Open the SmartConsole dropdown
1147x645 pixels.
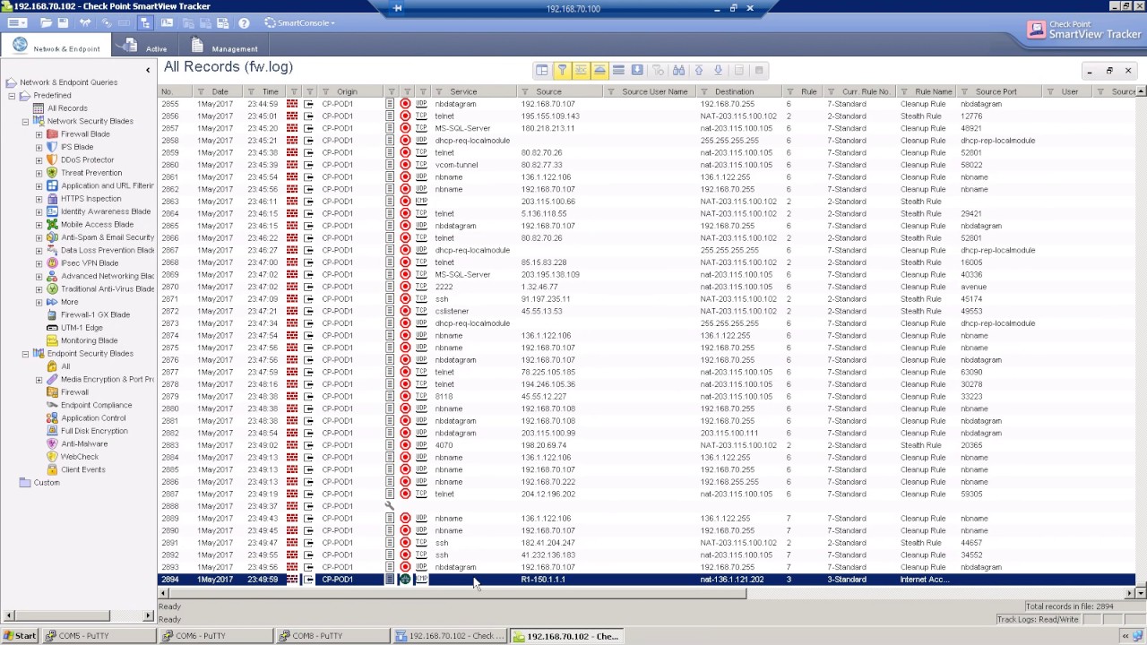(301, 22)
